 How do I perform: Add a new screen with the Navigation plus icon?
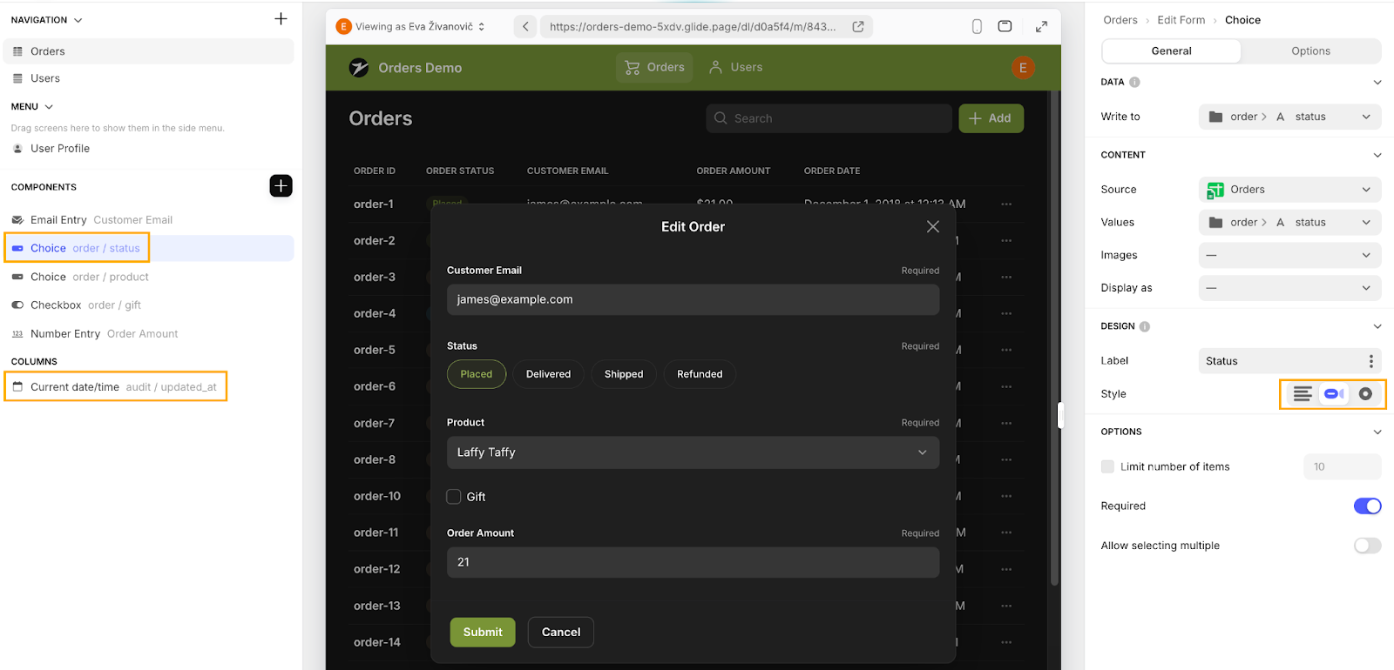click(x=281, y=18)
